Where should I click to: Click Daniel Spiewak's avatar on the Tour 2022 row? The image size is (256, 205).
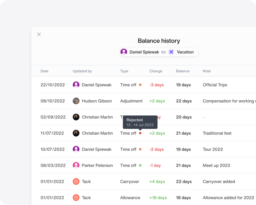[x=76, y=149]
